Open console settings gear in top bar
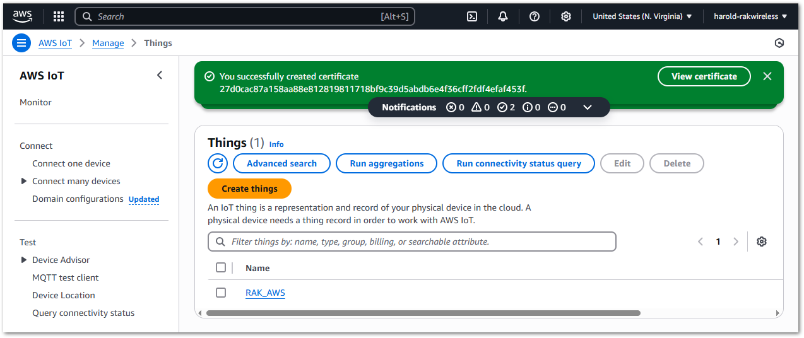The image size is (804, 338). click(x=566, y=16)
